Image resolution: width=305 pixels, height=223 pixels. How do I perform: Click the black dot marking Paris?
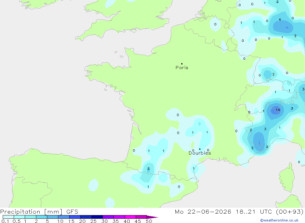tap(182, 64)
